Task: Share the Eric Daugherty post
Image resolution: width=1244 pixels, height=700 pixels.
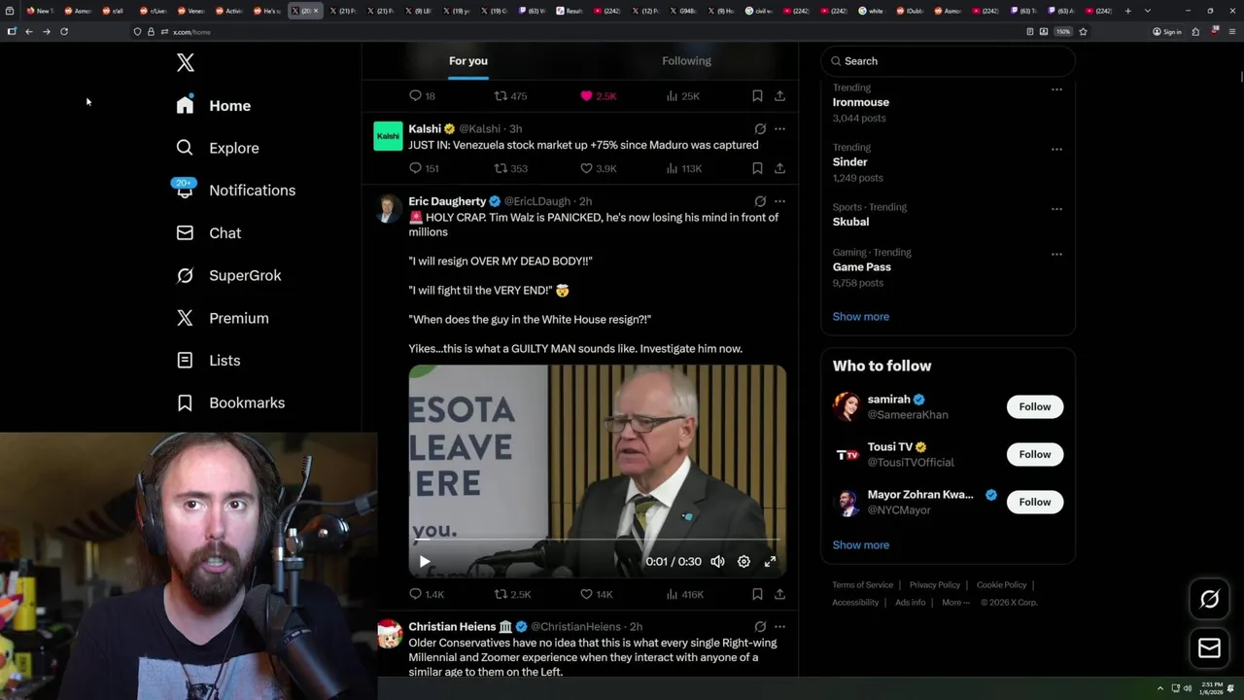Action: pyautogui.click(x=779, y=594)
